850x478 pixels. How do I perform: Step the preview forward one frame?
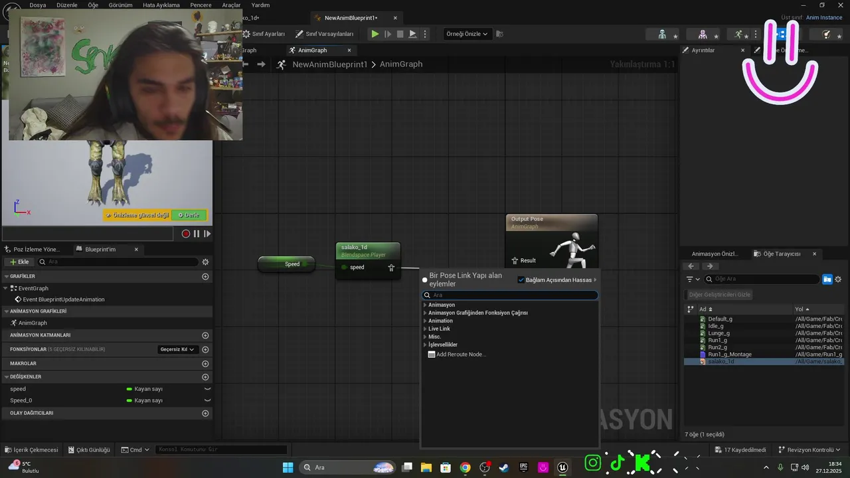point(207,234)
